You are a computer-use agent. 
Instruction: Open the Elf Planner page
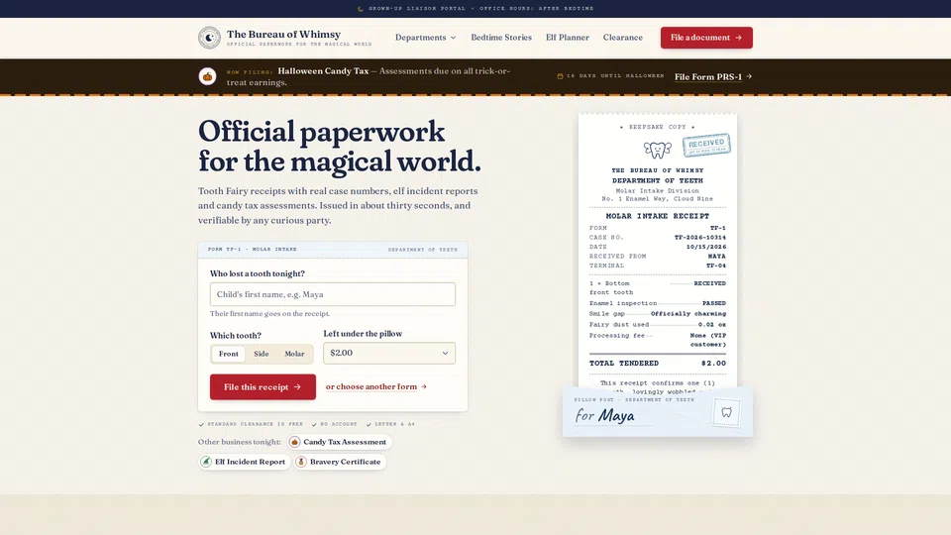(x=567, y=38)
